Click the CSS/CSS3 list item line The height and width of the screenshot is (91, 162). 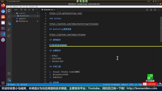coord(55,59)
